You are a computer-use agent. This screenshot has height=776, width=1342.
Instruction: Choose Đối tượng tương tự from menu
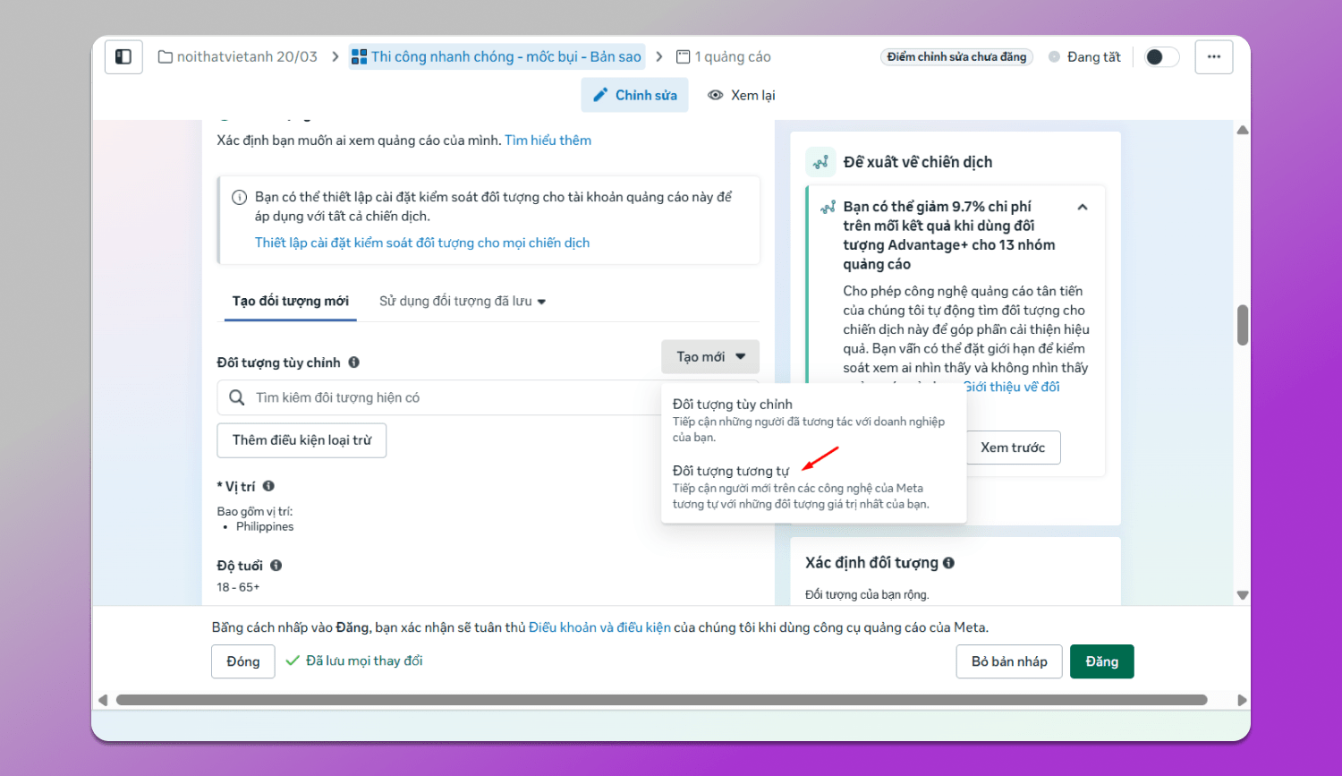(x=731, y=471)
